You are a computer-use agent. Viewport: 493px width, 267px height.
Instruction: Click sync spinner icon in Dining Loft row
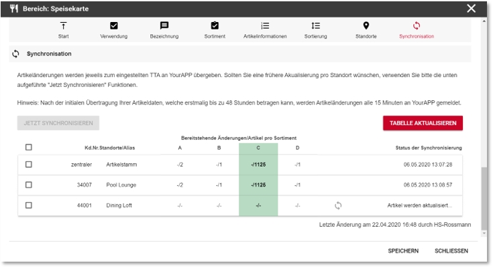point(338,205)
